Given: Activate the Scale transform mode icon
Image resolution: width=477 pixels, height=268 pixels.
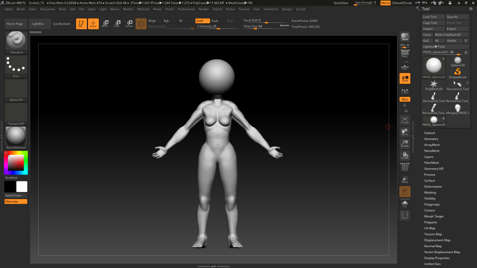Looking at the screenshot, I should click(116, 24).
